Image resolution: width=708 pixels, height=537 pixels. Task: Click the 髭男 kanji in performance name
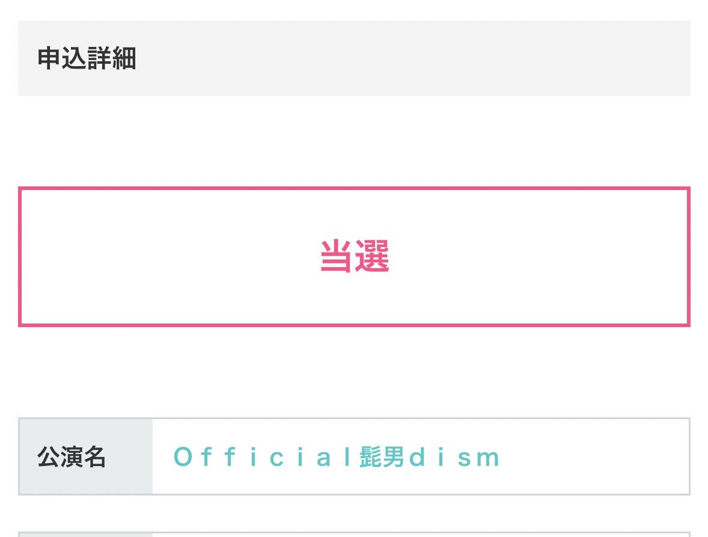379,458
